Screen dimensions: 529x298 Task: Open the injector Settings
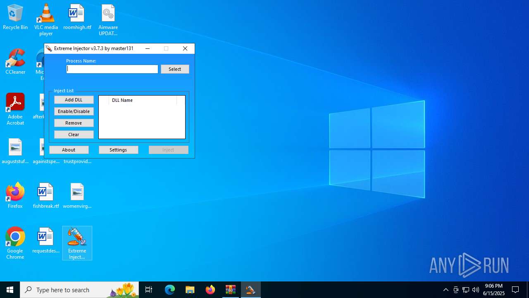point(118,150)
